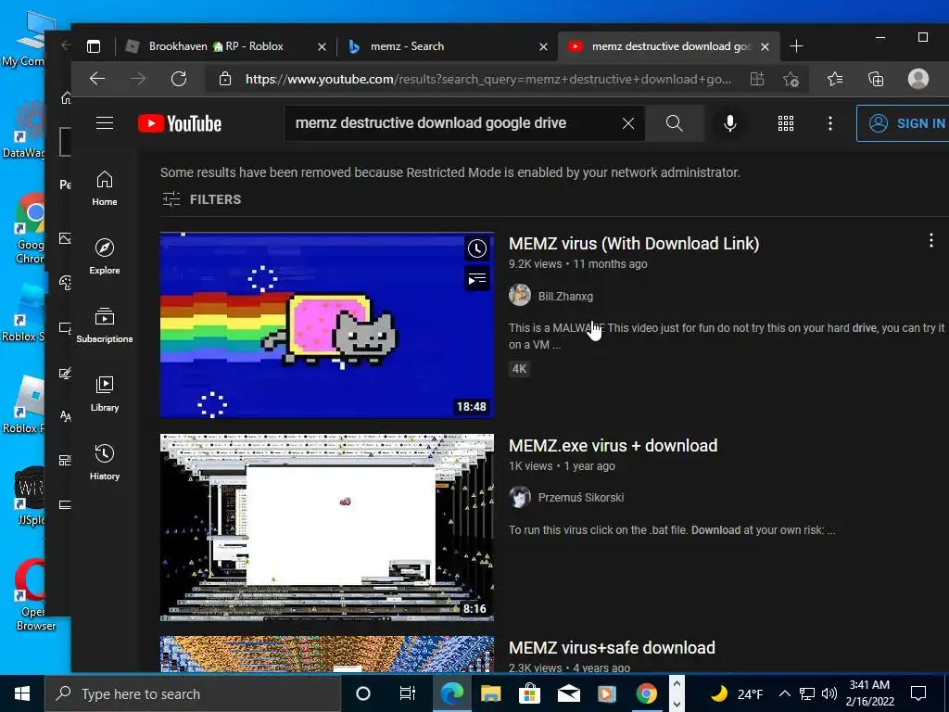
Task: Open Google Chrome from the taskbar
Action: point(646,693)
